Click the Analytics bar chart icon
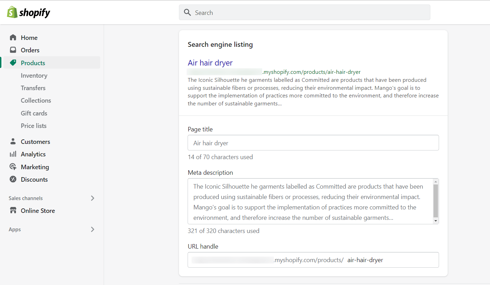 13,154
